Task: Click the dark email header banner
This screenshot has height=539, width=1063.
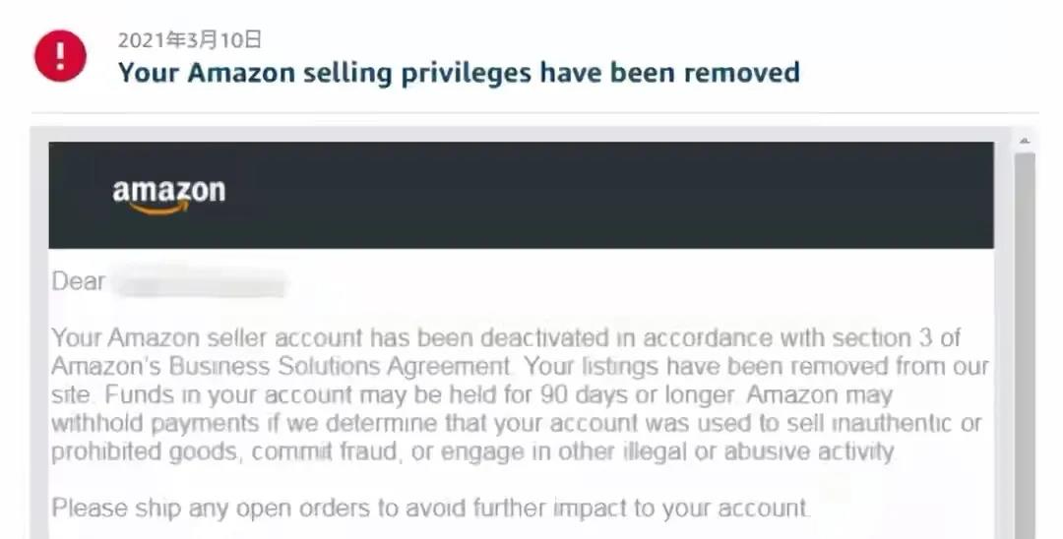Action: click(x=591, y=194)
